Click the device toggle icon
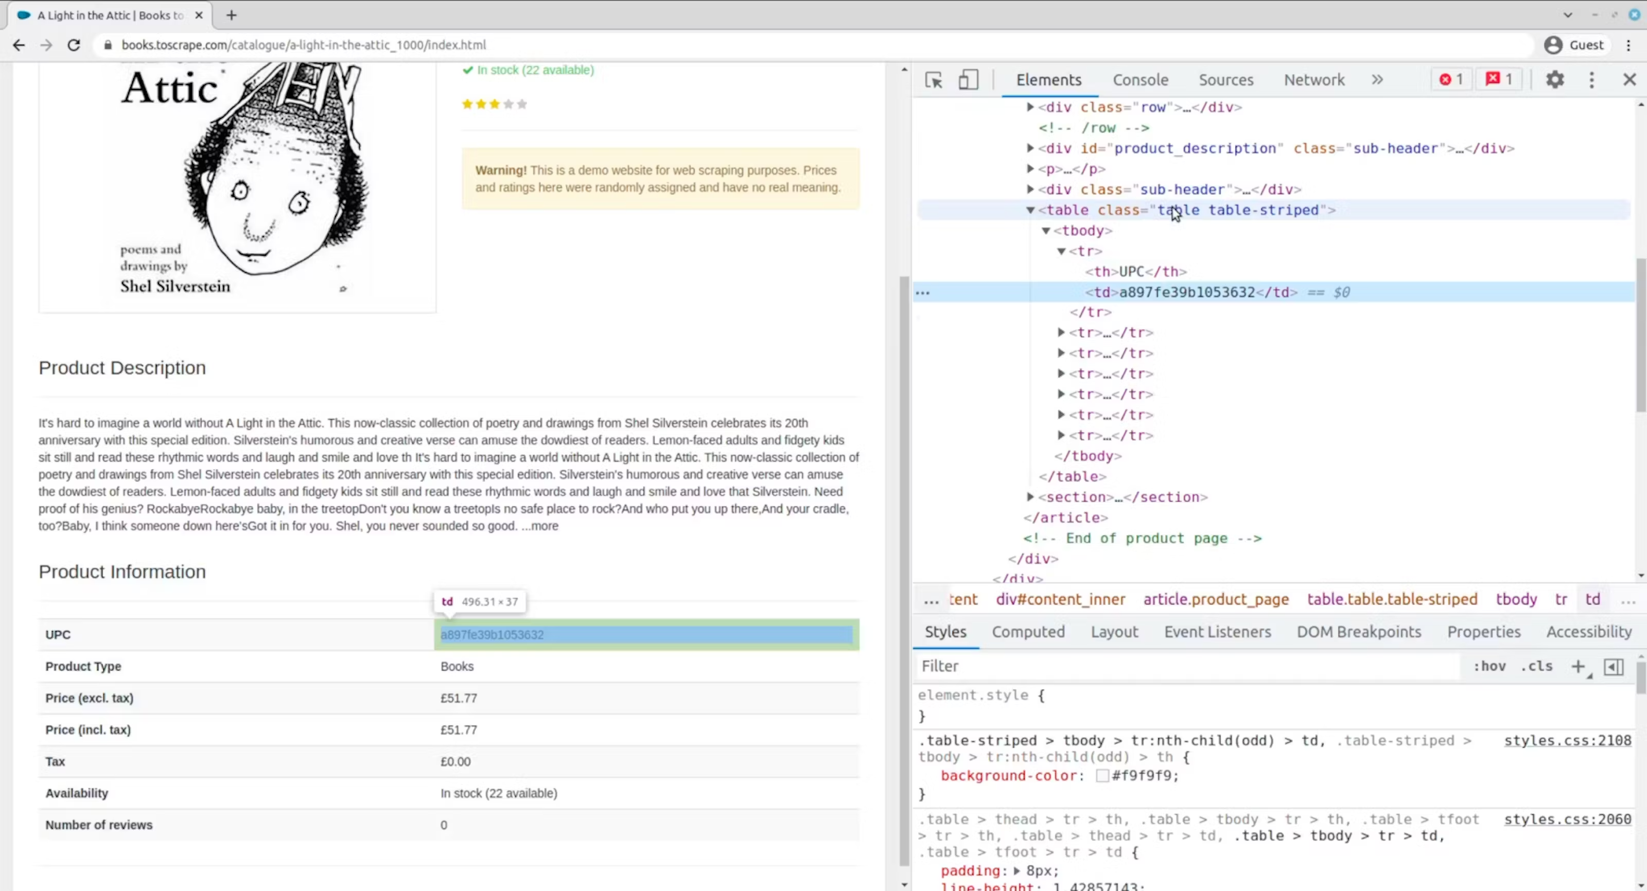The image size is (1647, 891). (x=968, y=79)
